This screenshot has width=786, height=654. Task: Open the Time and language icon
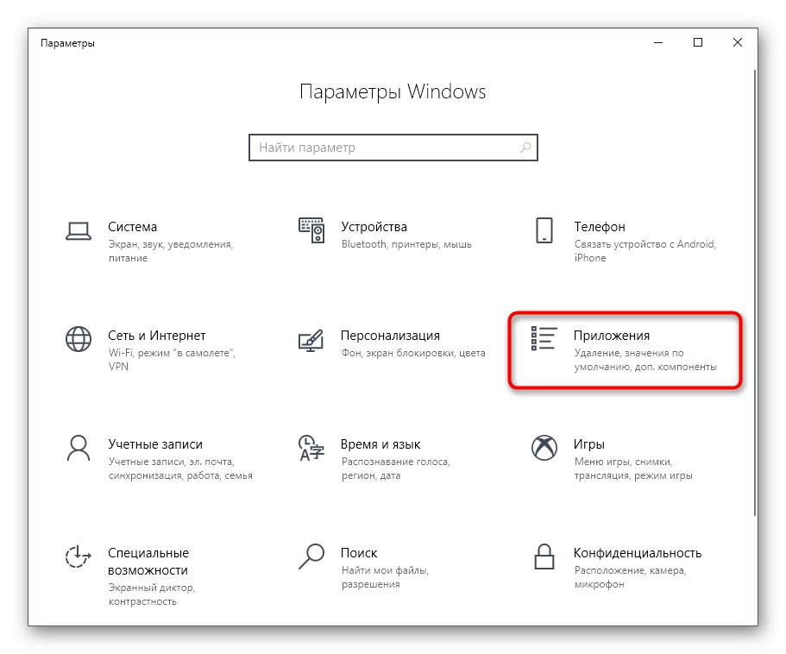(311, 448)
